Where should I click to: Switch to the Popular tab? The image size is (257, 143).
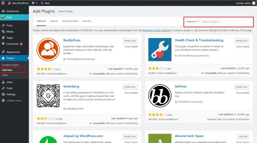coord(54,21)
